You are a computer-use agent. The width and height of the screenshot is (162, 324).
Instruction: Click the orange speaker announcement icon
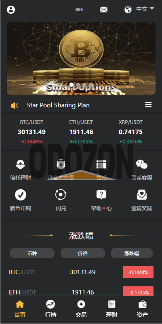15,105
